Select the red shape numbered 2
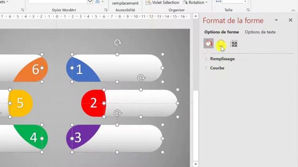This screenshot has width=298, height=167. [x=93, y=103]
